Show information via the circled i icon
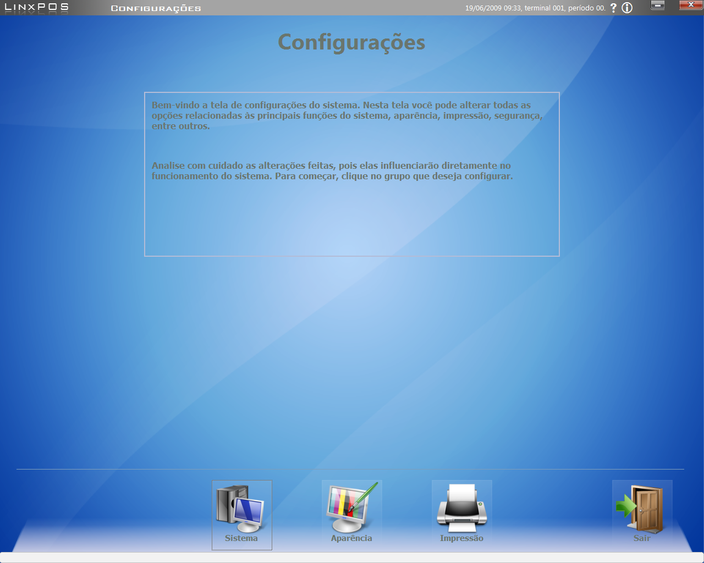 click(x=627, y=8)
